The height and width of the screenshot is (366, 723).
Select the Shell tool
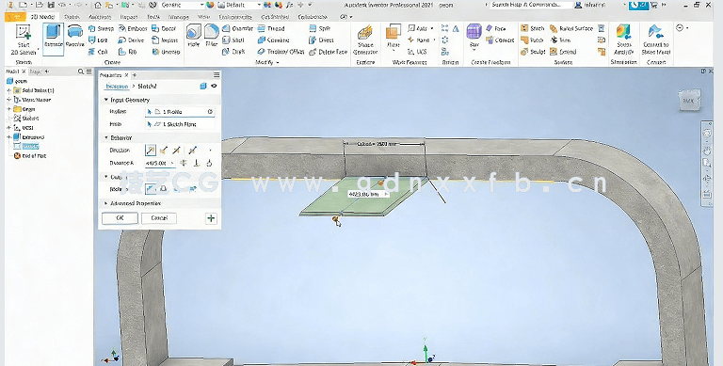coord(233,40)
